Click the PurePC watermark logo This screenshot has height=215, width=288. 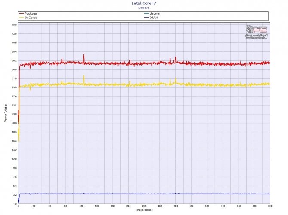(x=257, y=33)
